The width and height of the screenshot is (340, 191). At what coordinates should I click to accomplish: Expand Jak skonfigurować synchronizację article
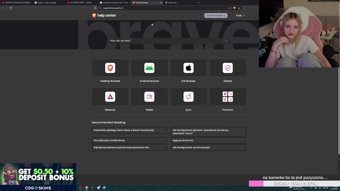(x=209, y=147)
